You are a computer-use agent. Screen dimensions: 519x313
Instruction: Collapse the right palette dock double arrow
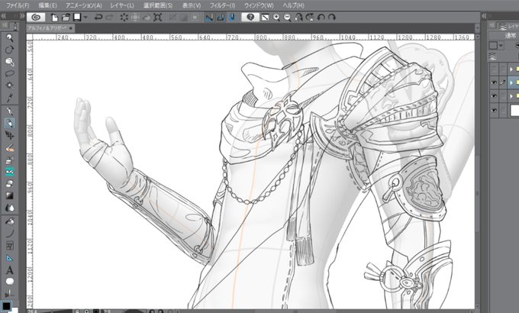(x=484, y=16)
